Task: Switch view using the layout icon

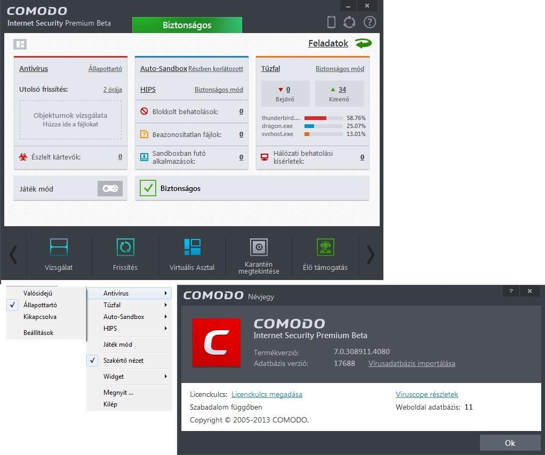Action: 20,44
